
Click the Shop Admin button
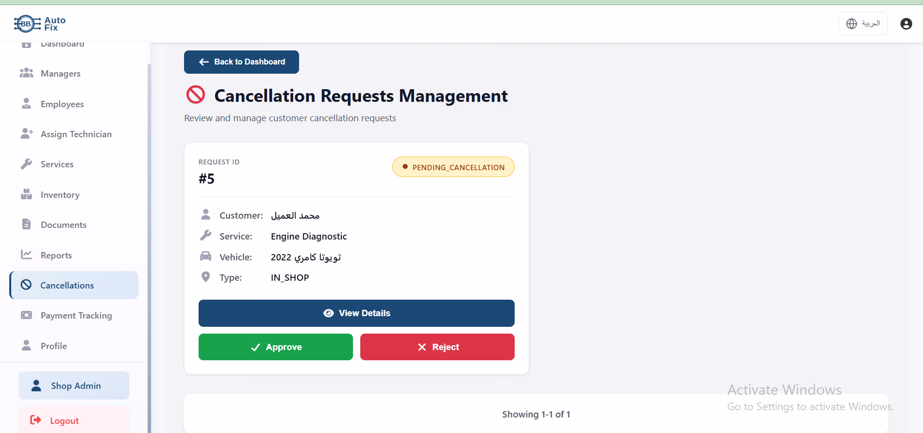click(74, 385)
